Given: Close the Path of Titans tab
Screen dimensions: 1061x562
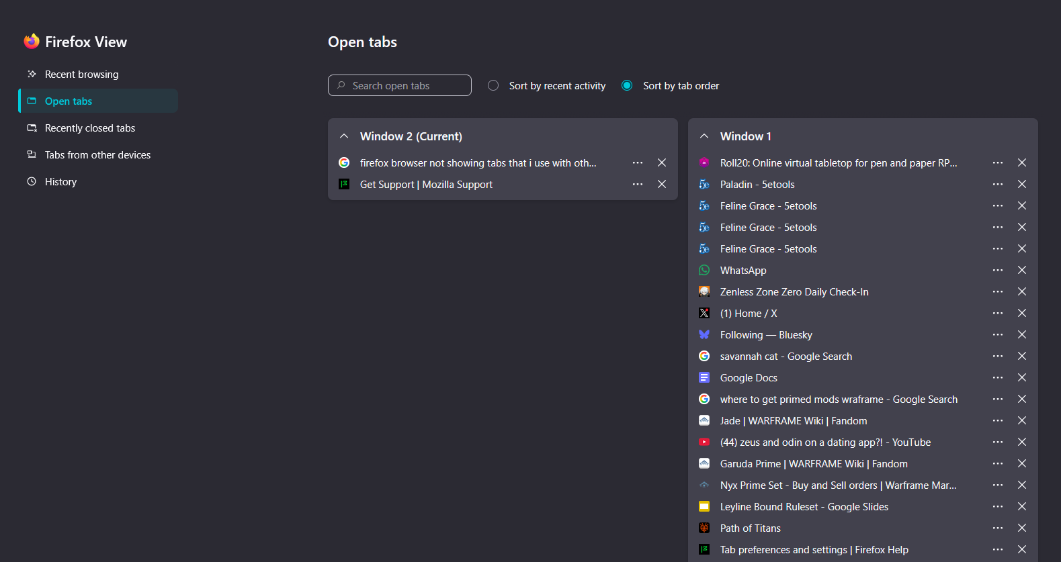Looking at the screenshot, I should click(1021, 528).
